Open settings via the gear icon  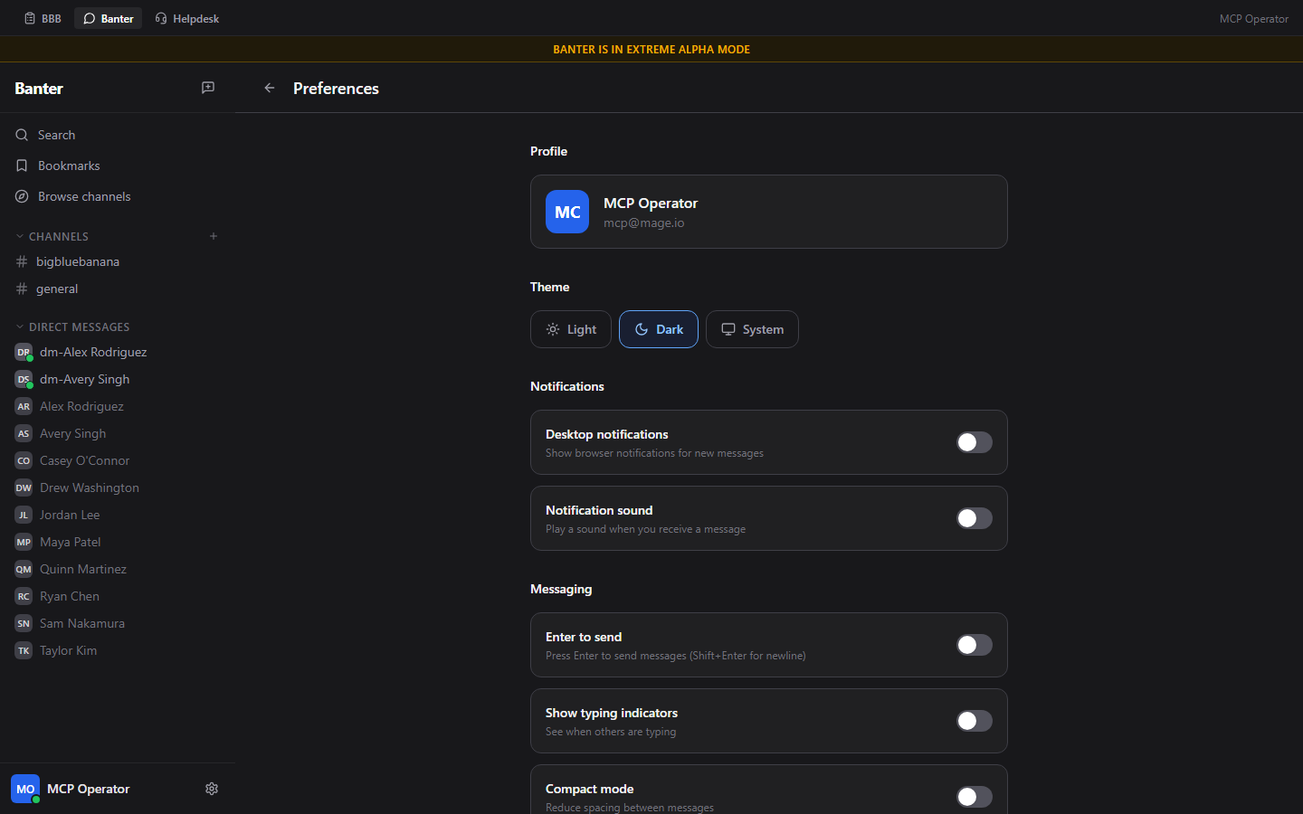click(x=212, y=789)
